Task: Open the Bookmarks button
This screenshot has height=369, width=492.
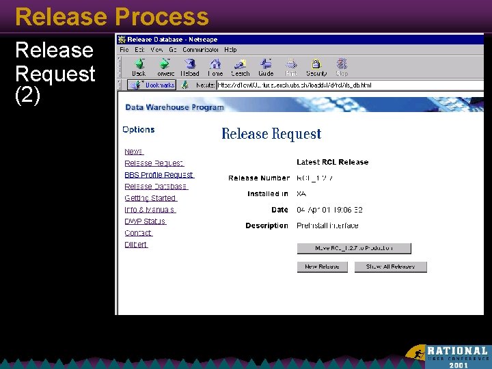Action: point(152,85)
